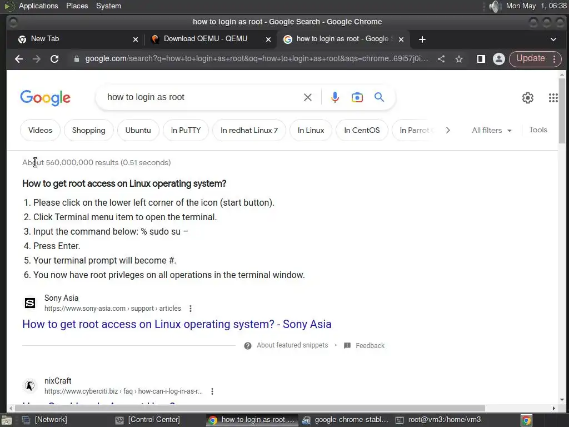Send Feedback on the snippet

click(370, 345)
